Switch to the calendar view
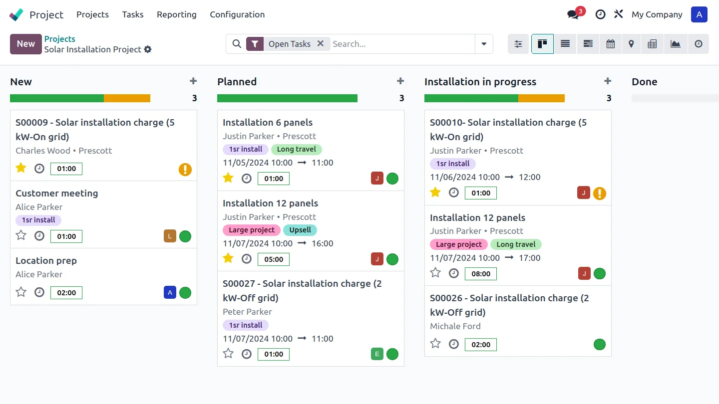719x404 pixels. (610, 44)
